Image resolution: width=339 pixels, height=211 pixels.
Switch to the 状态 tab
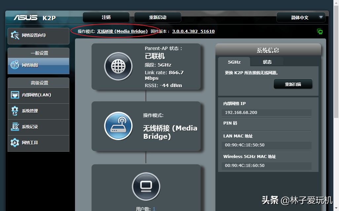[267, 62]
